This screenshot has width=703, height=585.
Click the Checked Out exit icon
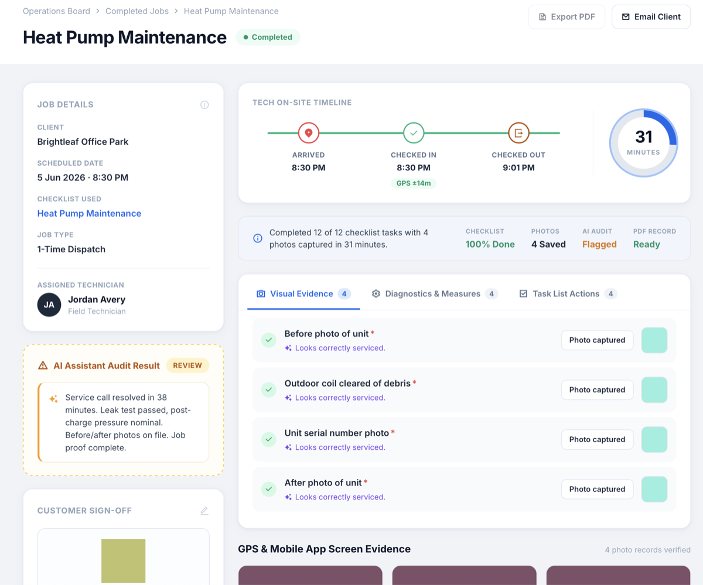pyautogui.click(x=518, y=133)
